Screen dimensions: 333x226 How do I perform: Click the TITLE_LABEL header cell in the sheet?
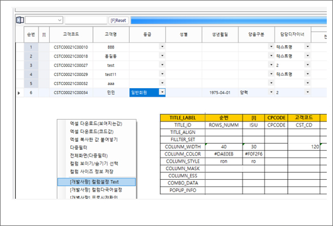tap(182, 118)
